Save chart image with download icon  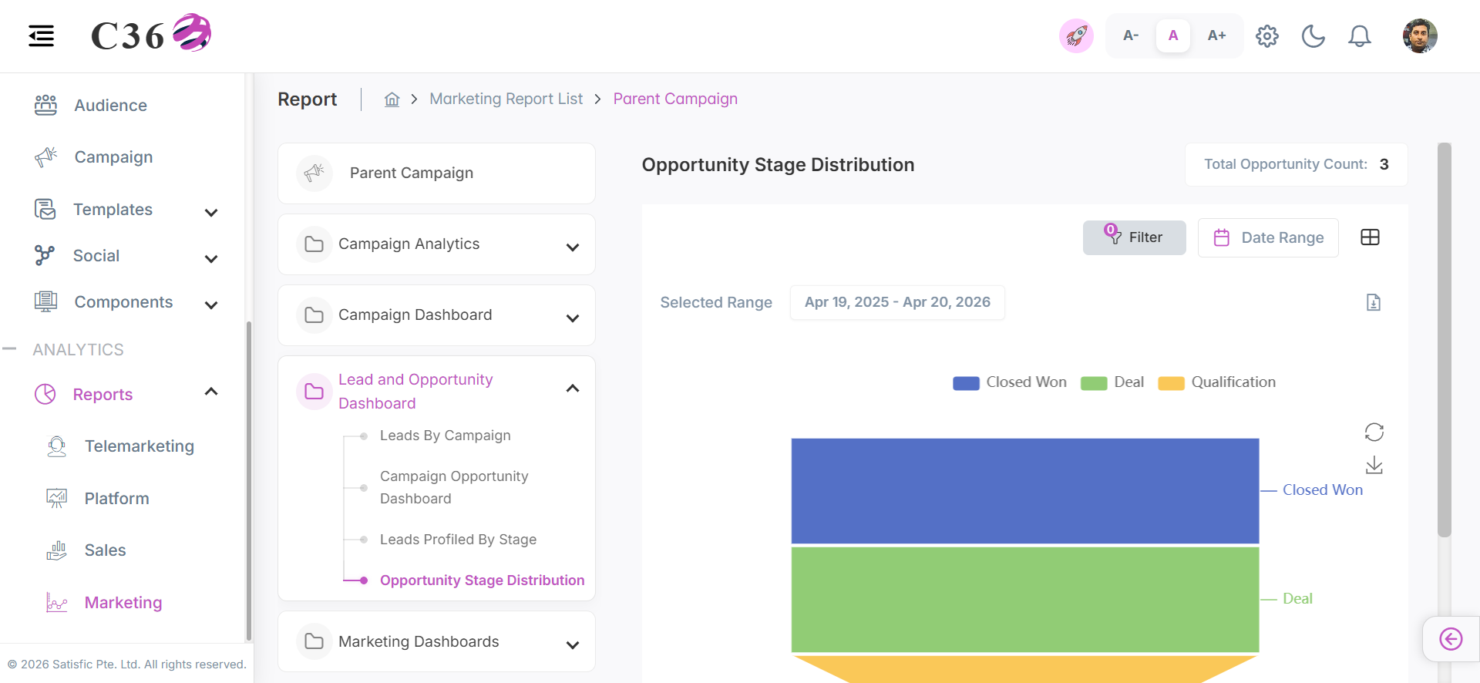click(x=1374, y=466)
